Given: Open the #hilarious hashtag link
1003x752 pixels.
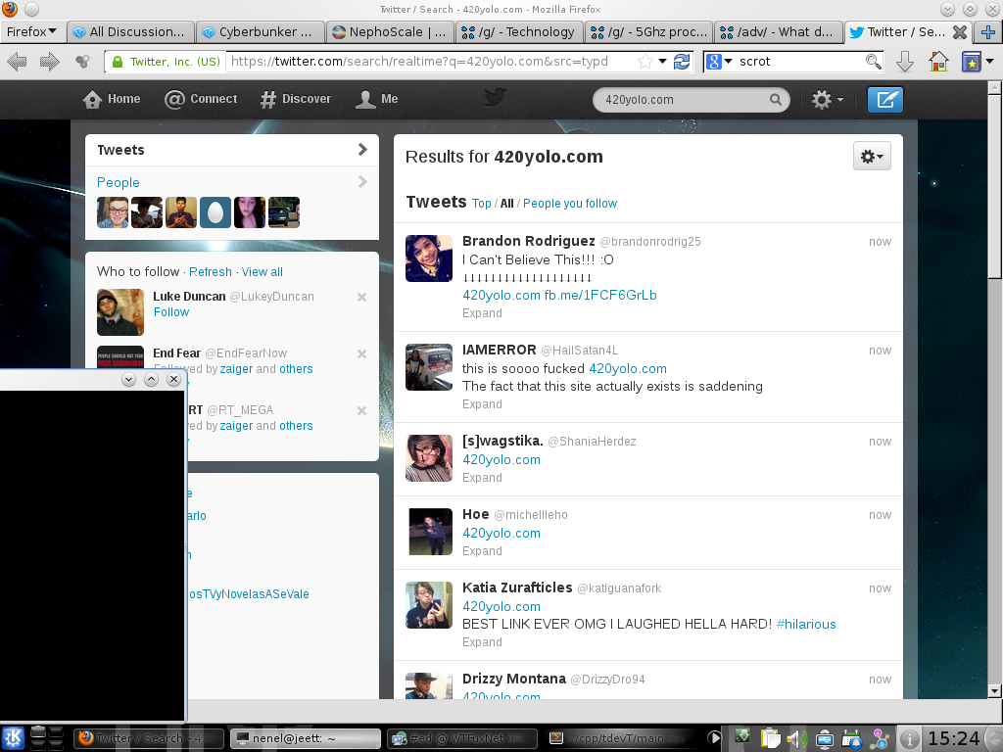Looking at the screenshot, I should point(806,624).
